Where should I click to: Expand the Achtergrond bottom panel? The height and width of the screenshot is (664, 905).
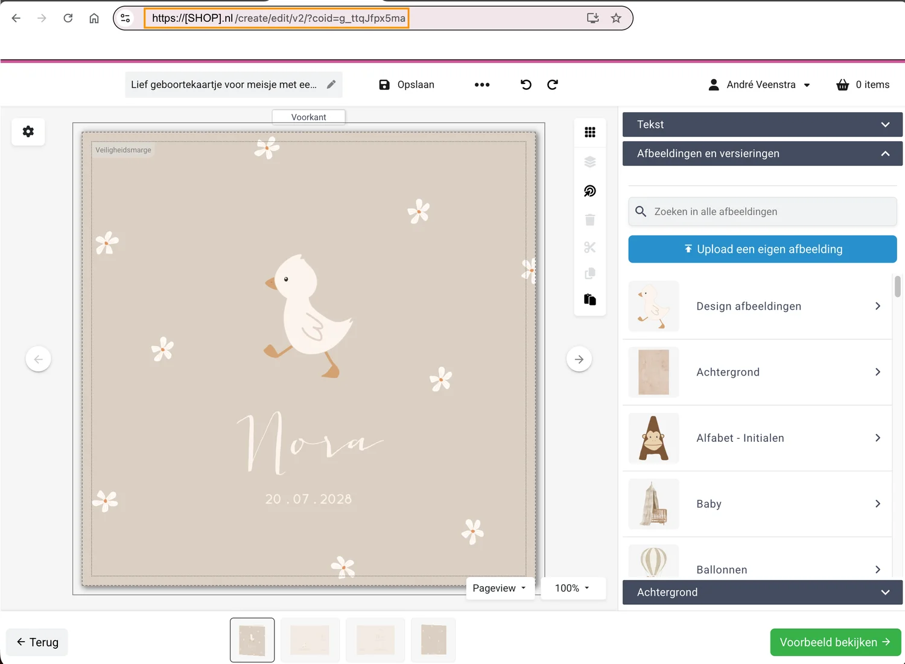click(762, 592)
